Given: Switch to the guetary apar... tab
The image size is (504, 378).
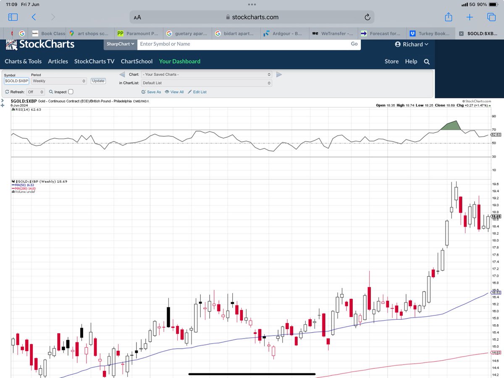Looking at the screenshot, I should pos(188,34).
